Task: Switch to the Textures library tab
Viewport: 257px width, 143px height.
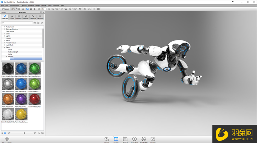Action: (x=34, y=17)
